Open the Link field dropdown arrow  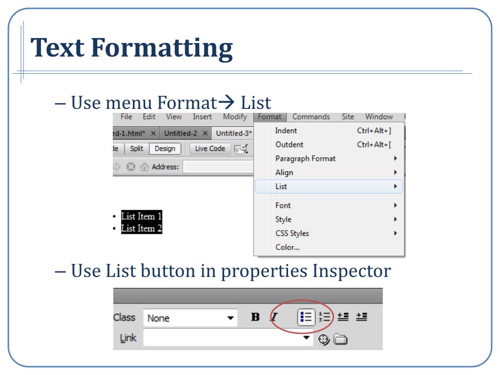tap(307, 337)
